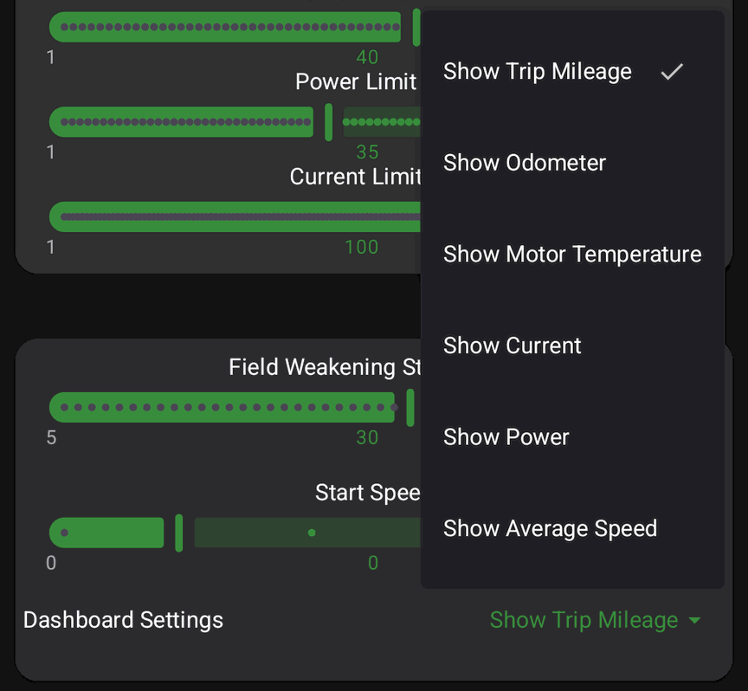
Task: Click the Dashboard Settings dropdown arrow
Action: 694,620
